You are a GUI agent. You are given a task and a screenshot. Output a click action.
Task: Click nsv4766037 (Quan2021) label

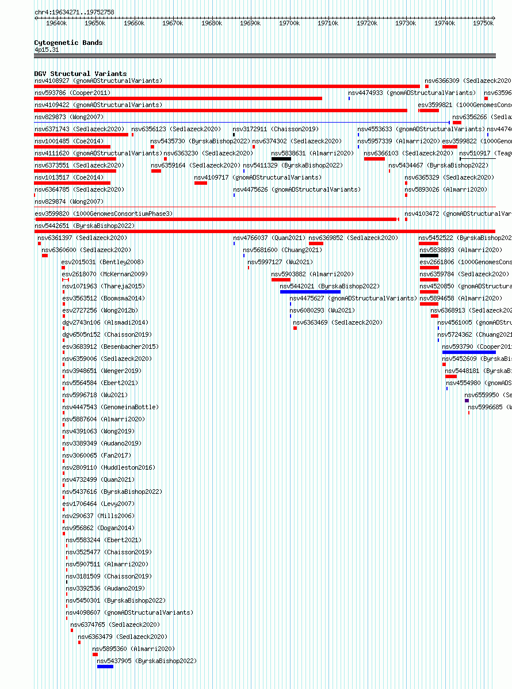point(269,238)
